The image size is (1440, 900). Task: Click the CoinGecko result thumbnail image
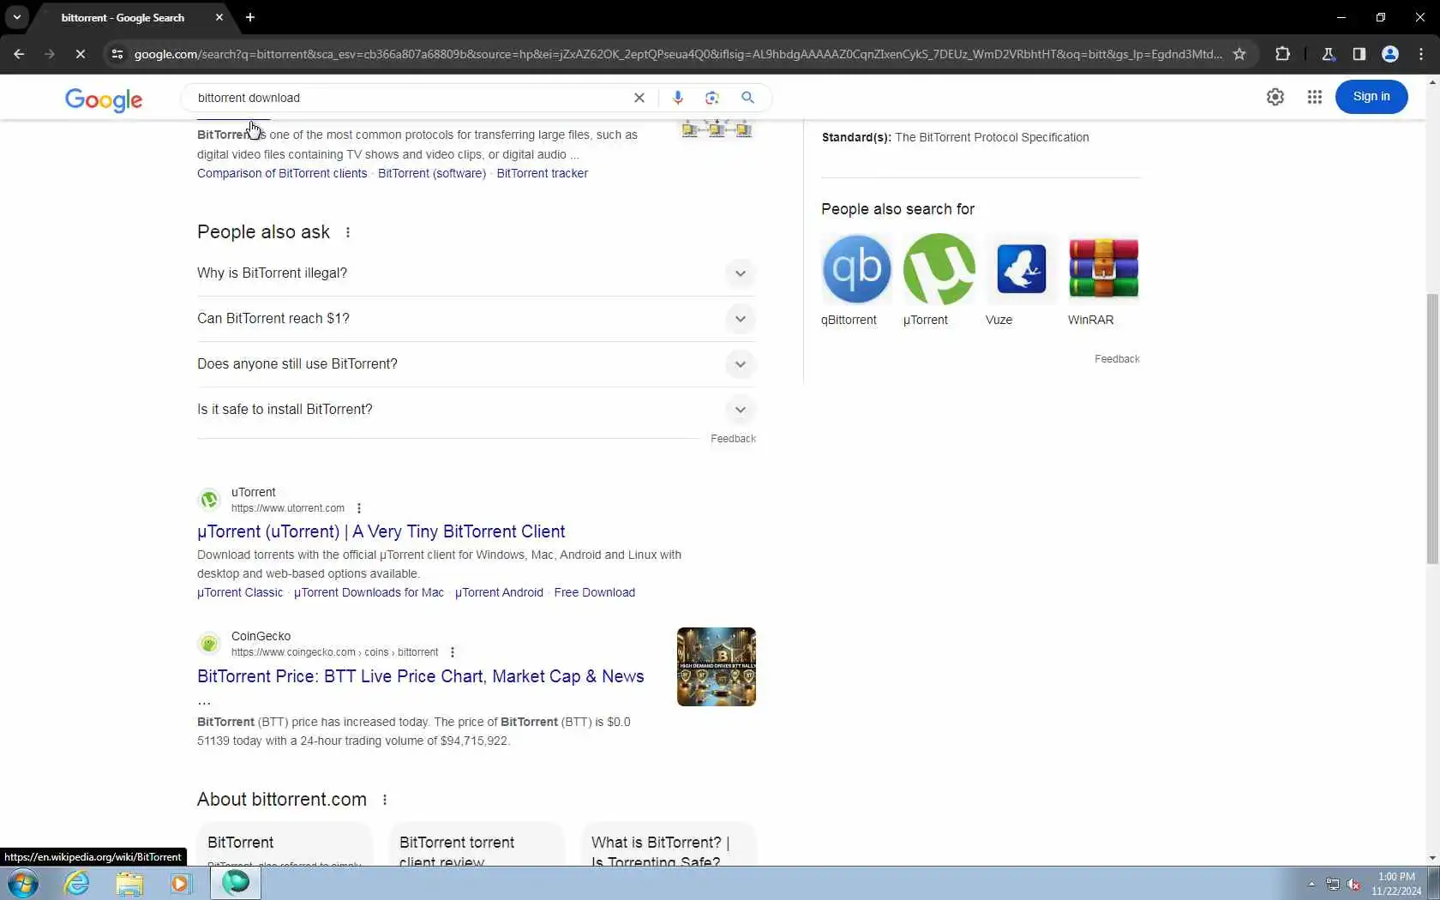click(717, 667)
